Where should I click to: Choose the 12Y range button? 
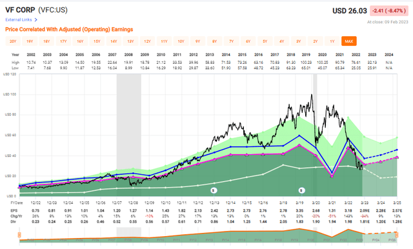pos(147,41)
